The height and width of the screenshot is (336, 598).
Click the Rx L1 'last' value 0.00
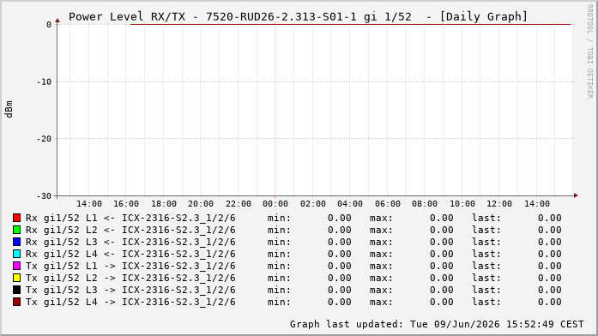point(550,218)
